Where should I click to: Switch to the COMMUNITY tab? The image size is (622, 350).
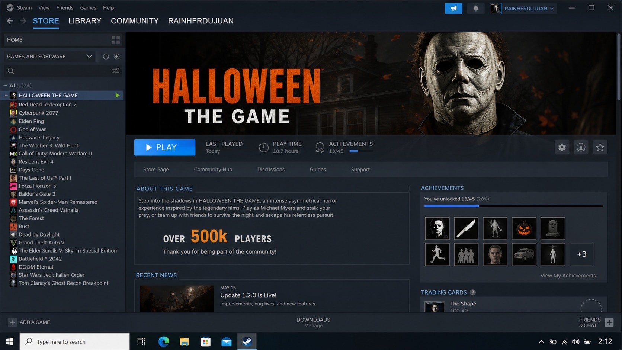coord(135,21)
